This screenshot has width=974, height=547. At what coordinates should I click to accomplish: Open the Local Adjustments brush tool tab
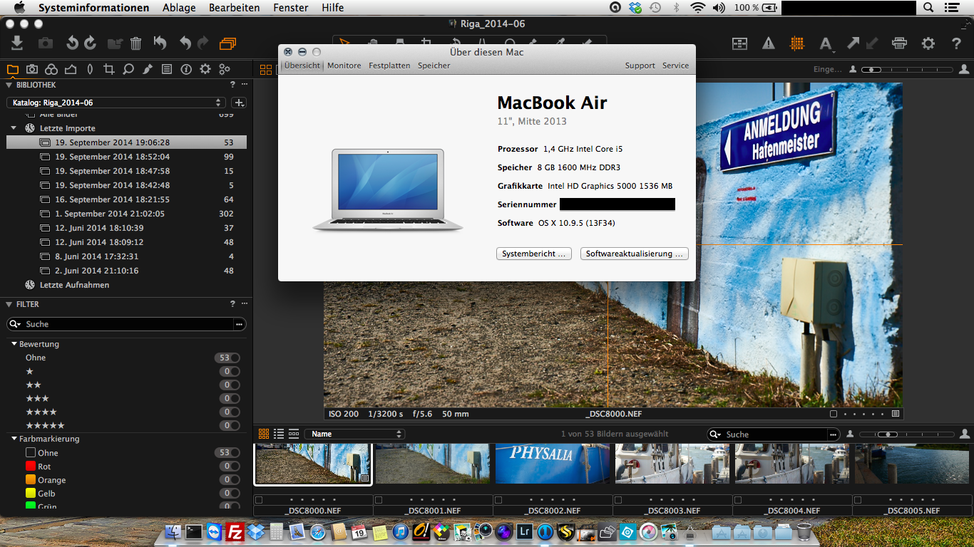click(x=148, y=69)
